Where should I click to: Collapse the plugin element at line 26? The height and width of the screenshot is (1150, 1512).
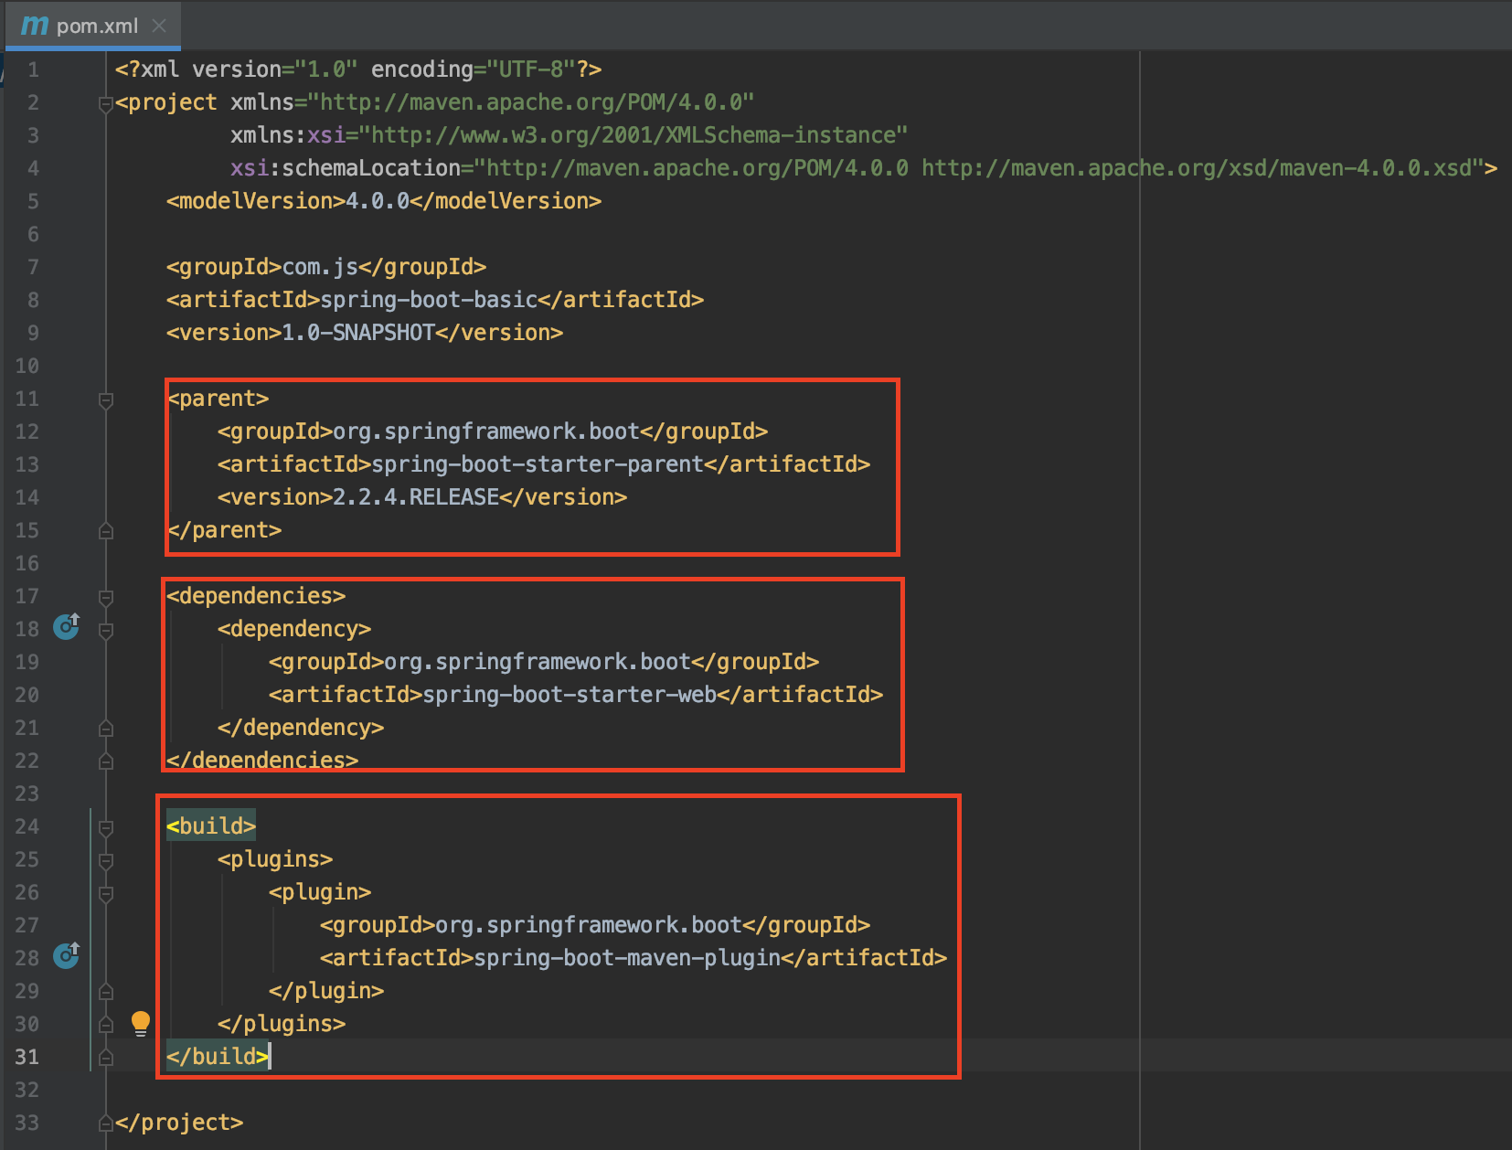[105, 892]
